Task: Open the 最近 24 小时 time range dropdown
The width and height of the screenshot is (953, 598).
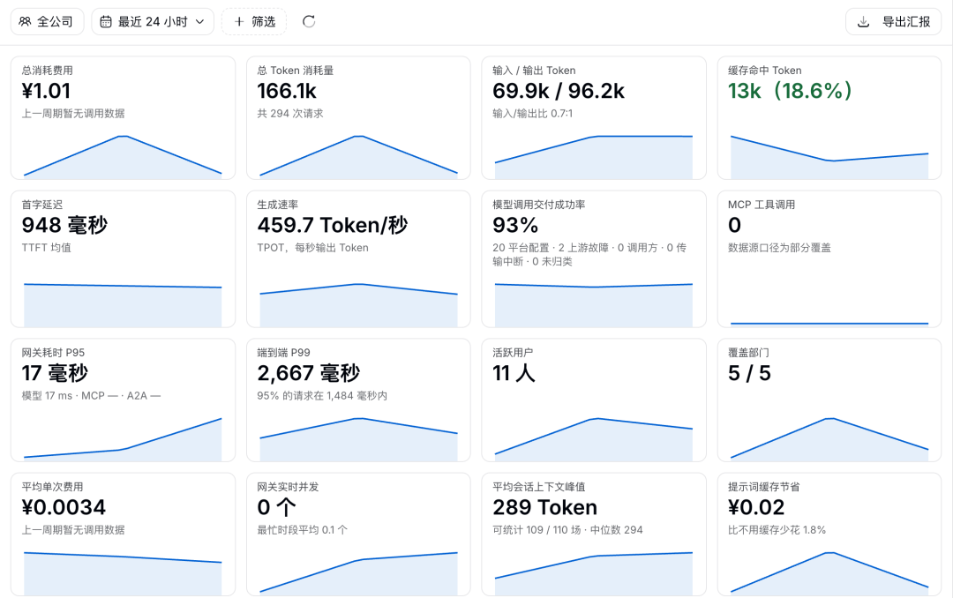Action: [153, 22]
